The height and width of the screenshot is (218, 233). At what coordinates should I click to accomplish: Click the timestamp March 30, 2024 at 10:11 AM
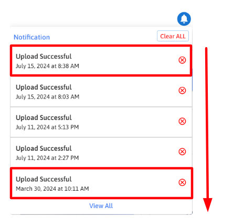click(52, 189)
